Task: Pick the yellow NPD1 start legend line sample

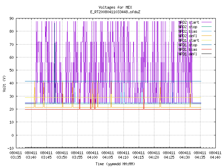Action: click(206, 40)
